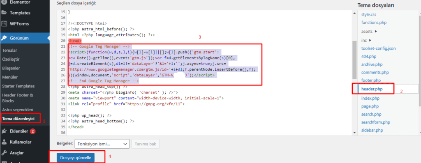Viewport: 421px width, 163px height.
Task: Open Templates folder icon in sidebar
Action: [x=4, y=13]
